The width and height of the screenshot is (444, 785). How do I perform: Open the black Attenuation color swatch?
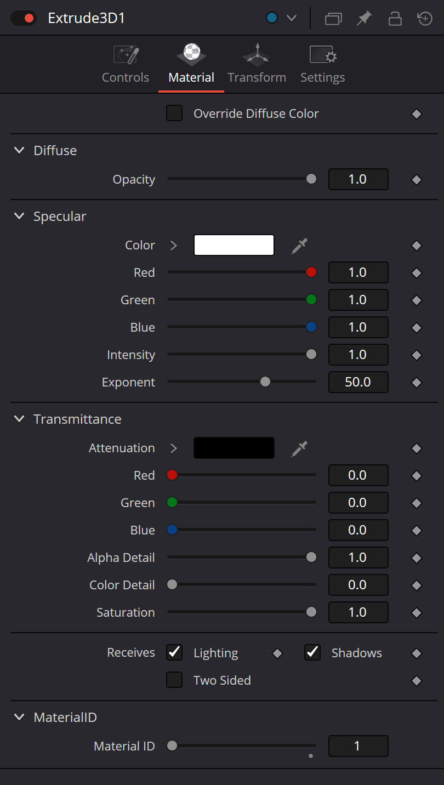pos(234,448)
